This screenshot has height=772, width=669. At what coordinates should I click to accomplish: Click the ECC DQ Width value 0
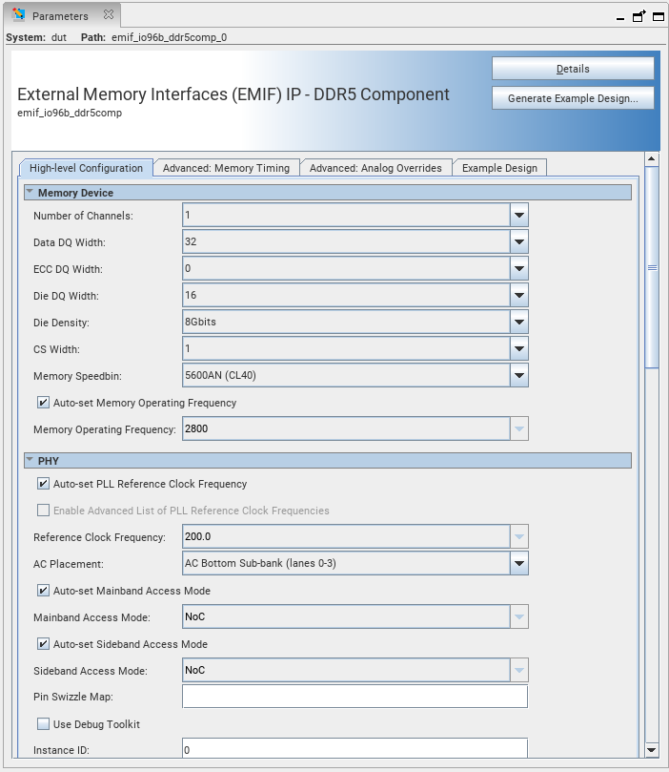coord(188,268)
